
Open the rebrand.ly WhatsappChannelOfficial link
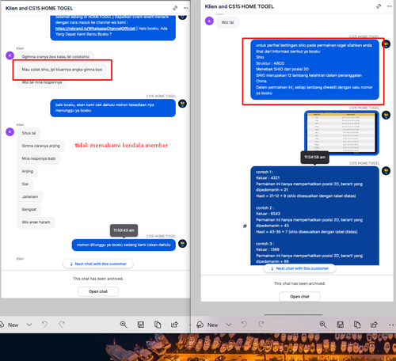click(x=95, y=28)
